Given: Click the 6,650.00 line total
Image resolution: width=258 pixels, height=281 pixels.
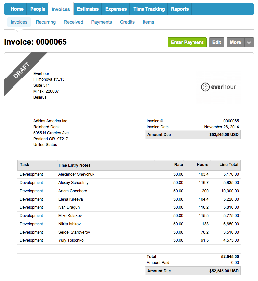Looking at the screenshot, I should tap(231, 224).
